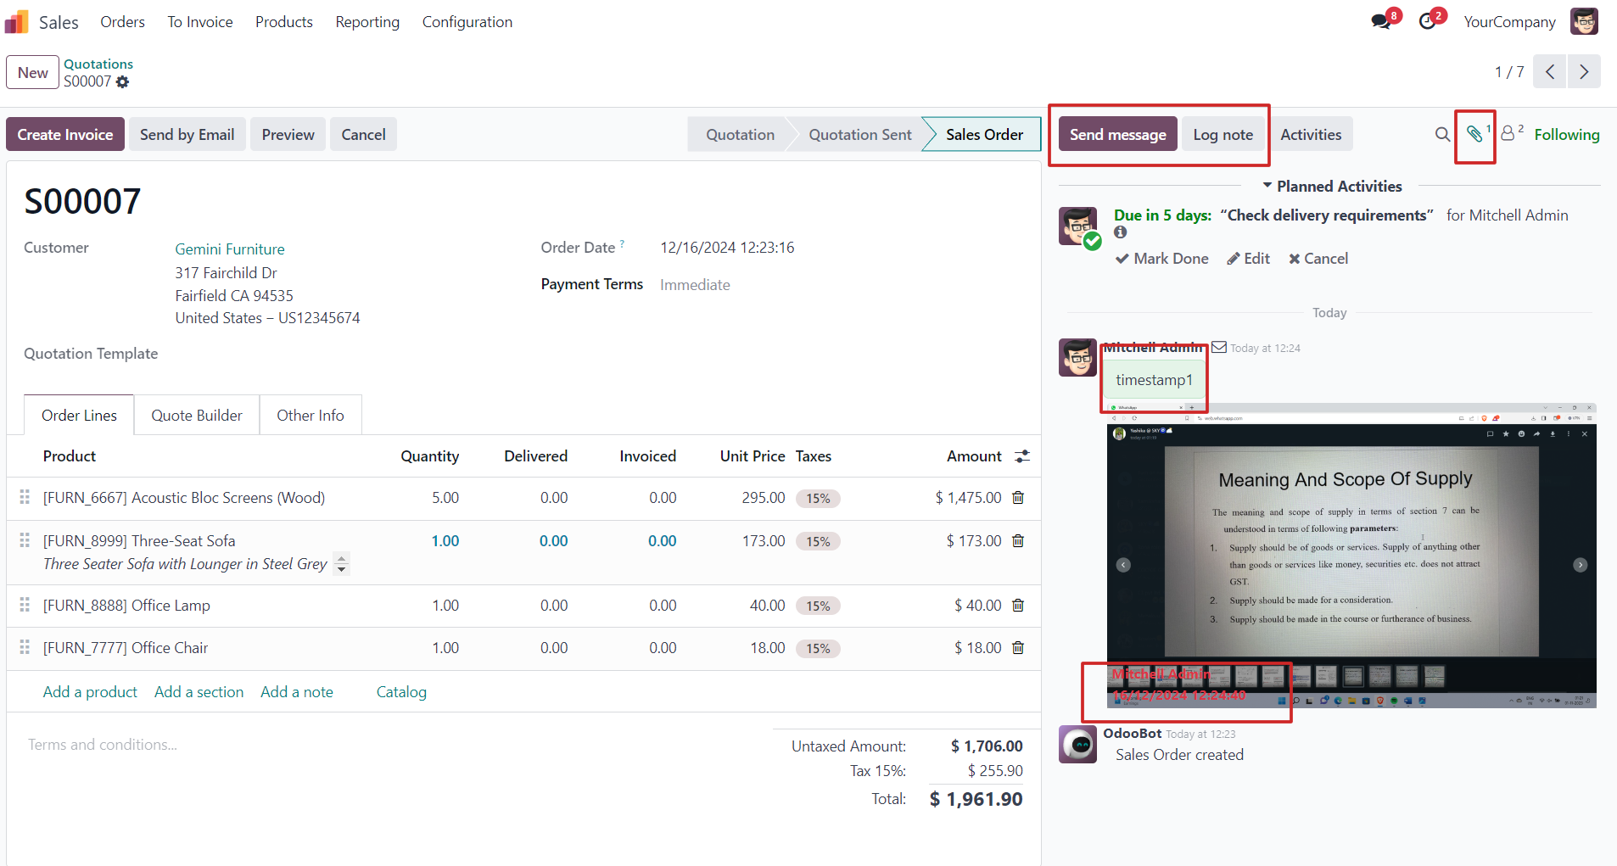
Task: Open the Sales app home icon
Action: click(17, 22)
